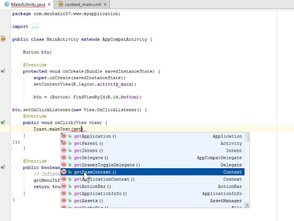Place cursor on package declaration line
The width and height of the screenshot is (294, 221).
(x=66, y=14)
